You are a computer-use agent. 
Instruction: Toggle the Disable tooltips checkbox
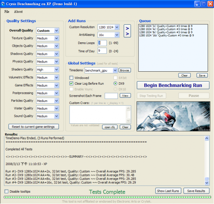coord(6,191)
